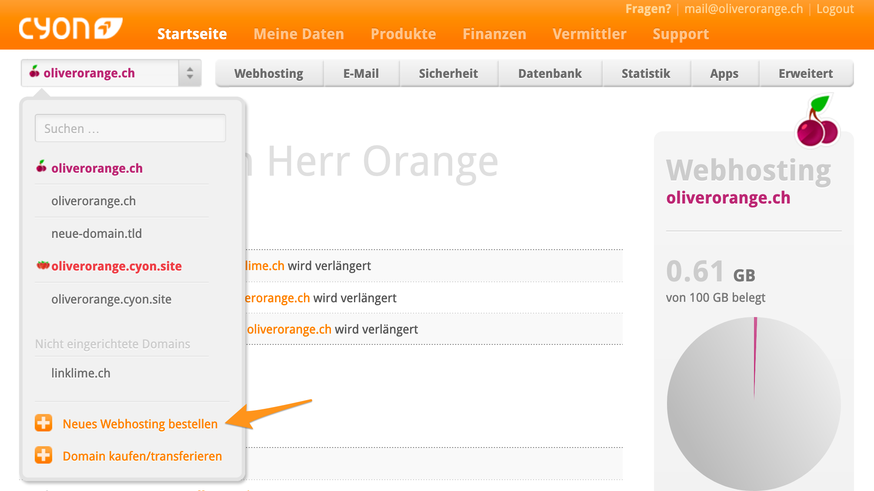Viewport: 874px width, 491px height.
Task: Click the Suchen search field
Action: click(130, 128)
